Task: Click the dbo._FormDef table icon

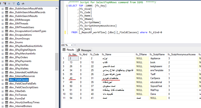Action: pos(7,99)
